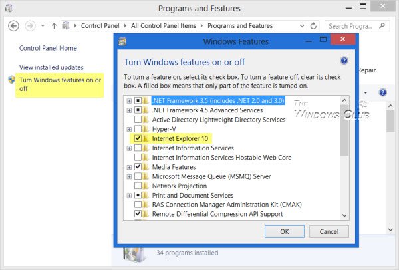This screenshot has height=270, width=399.
Task: Click folder icon beside Print and Document Services
Action: (146, 195)
